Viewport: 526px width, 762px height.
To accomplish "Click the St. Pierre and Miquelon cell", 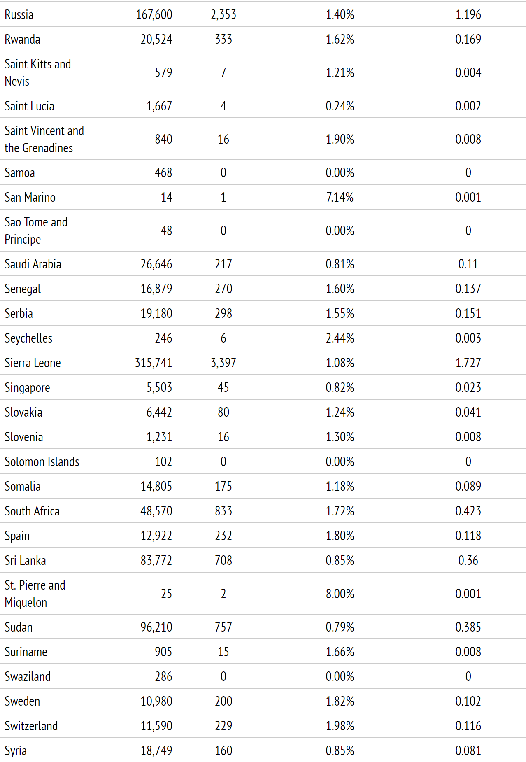I will (x=35, y=594).
